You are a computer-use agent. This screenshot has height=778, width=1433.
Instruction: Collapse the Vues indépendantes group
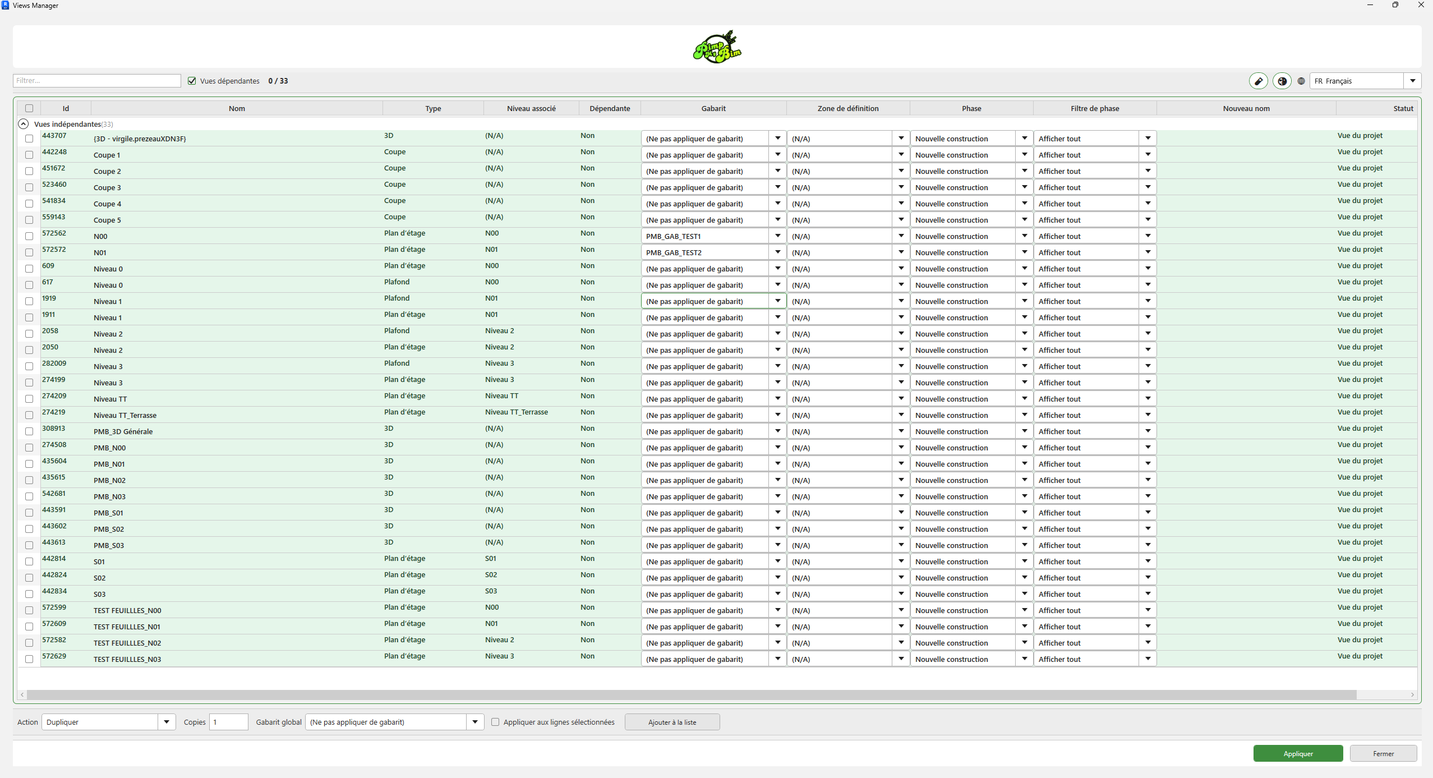point(24,124)
